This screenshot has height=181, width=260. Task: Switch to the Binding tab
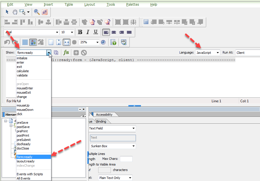click(101, 121)
